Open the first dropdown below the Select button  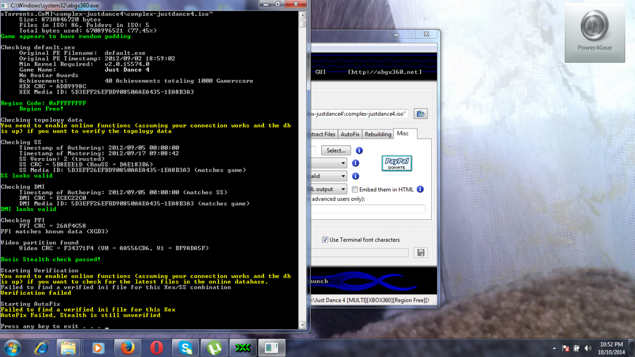tap(329, 163)
